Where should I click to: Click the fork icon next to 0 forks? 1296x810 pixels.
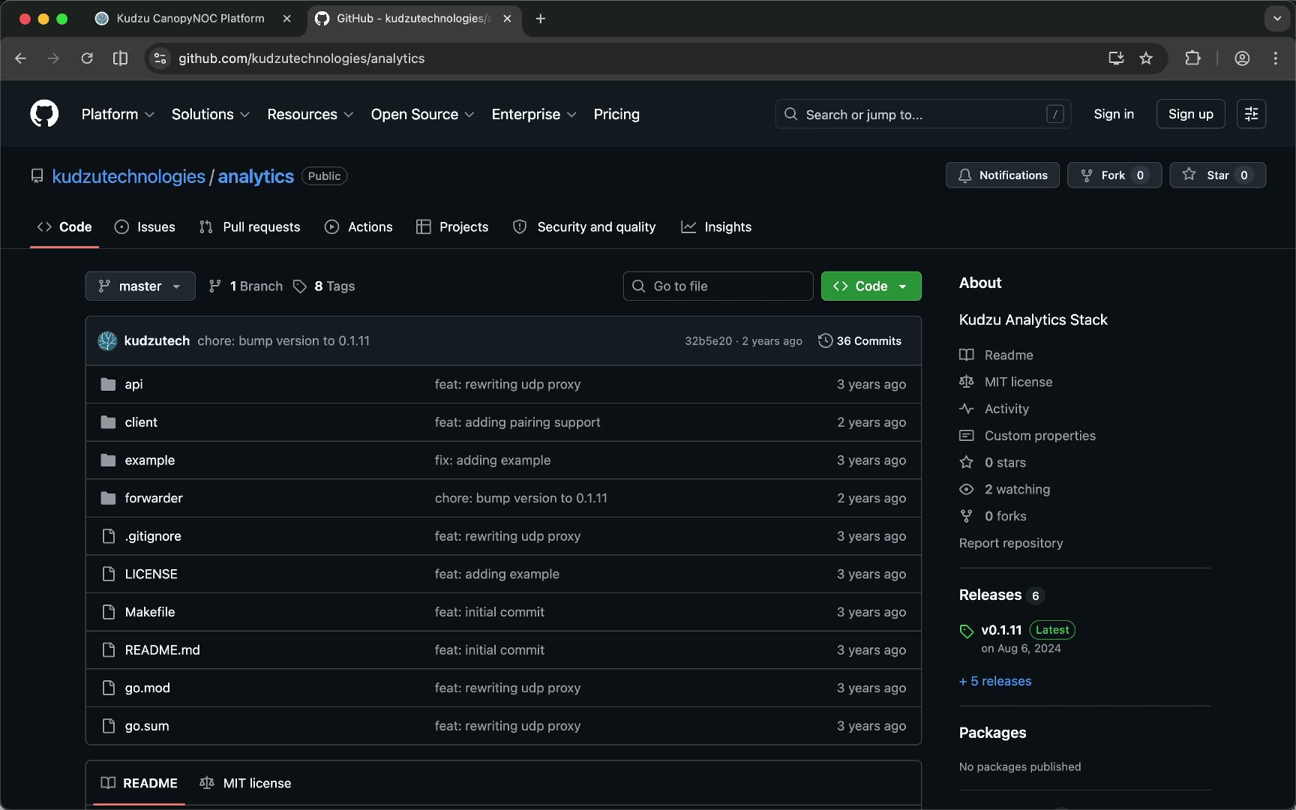coord(967,516)
